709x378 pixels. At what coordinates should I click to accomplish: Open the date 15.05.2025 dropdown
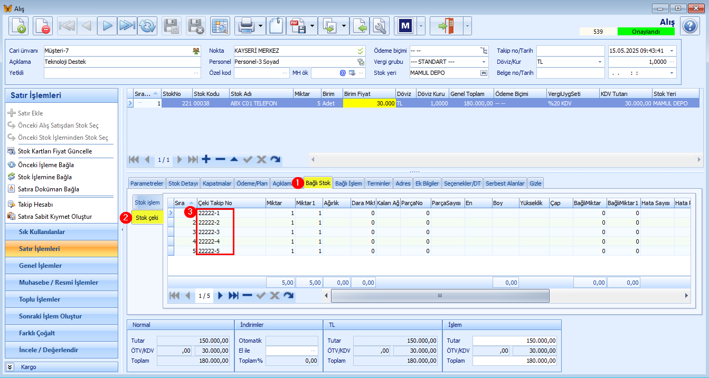[672, 51]
